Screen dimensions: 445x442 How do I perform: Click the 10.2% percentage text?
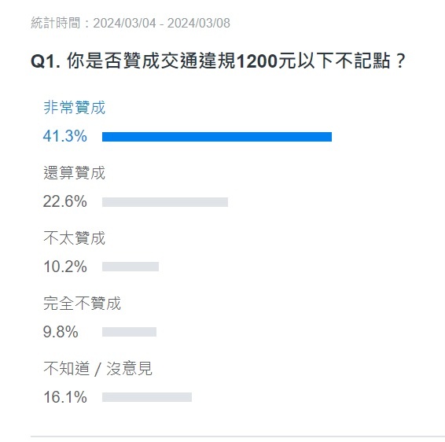tap(65, 267)
